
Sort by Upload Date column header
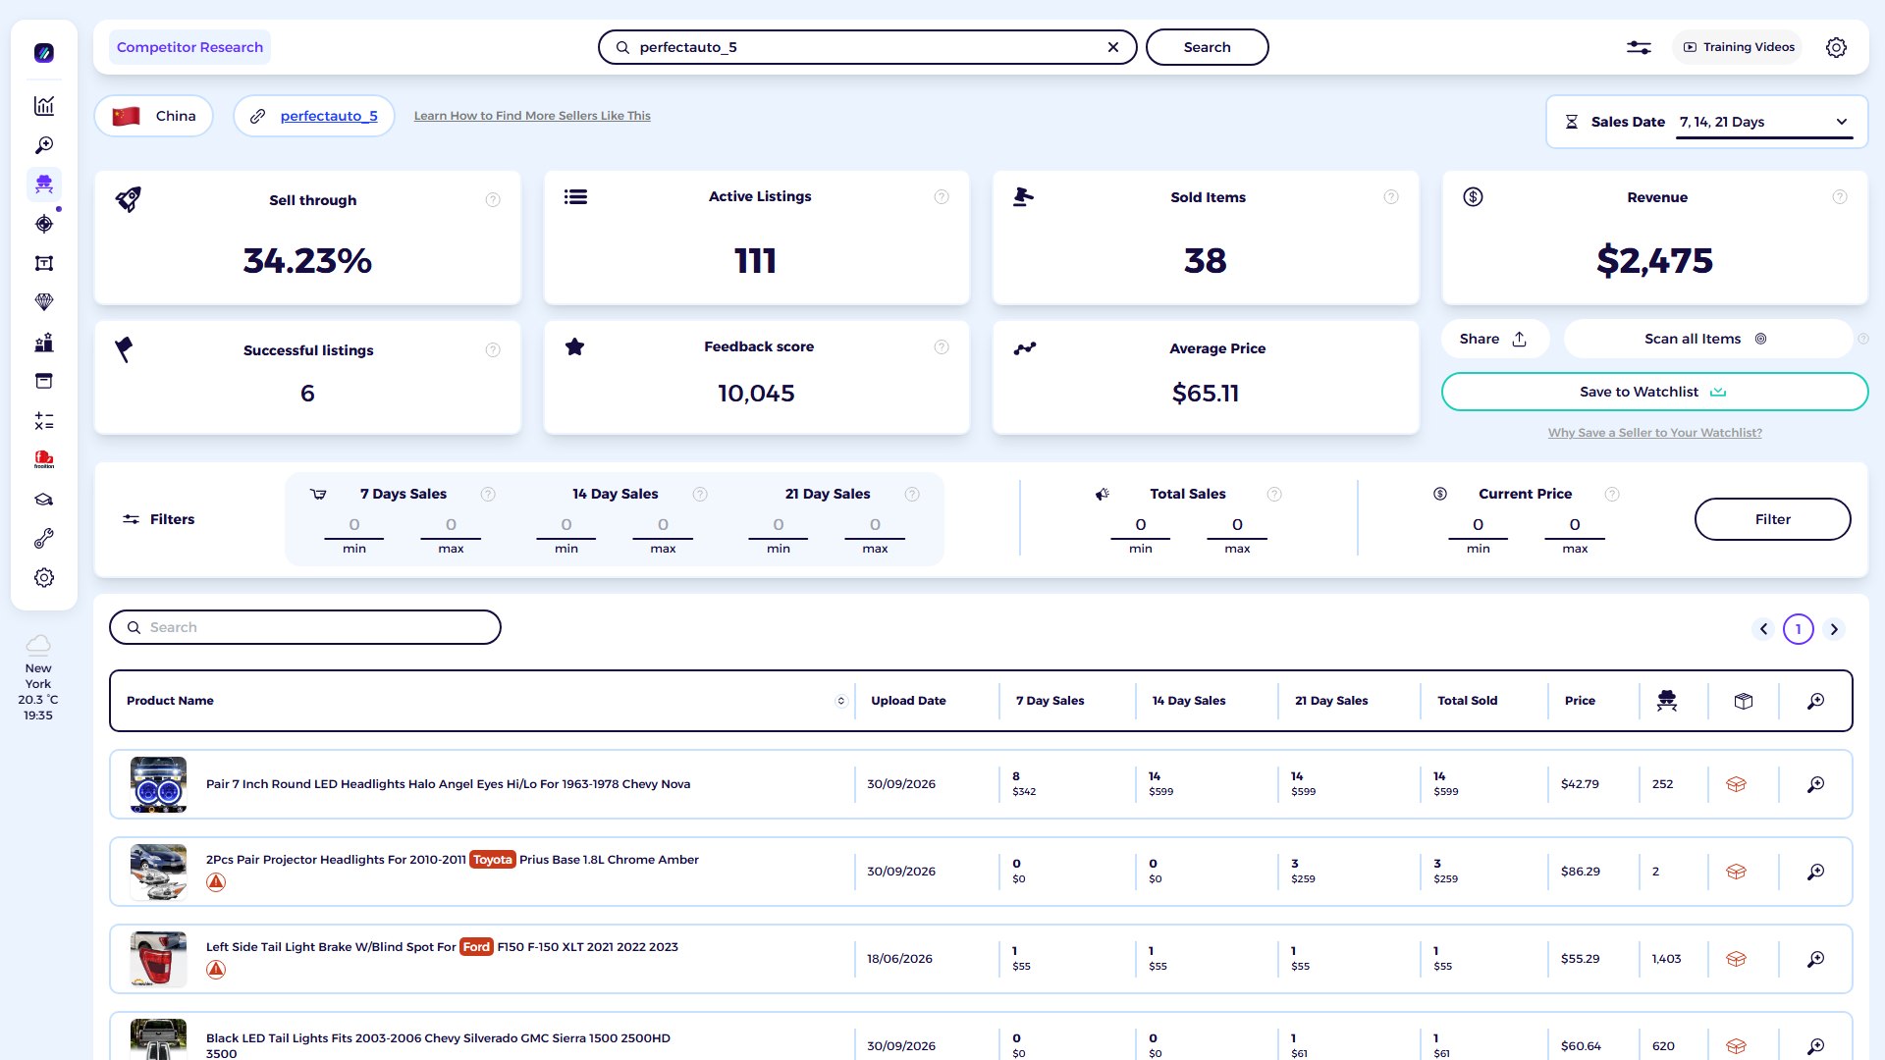pos(908,701)
